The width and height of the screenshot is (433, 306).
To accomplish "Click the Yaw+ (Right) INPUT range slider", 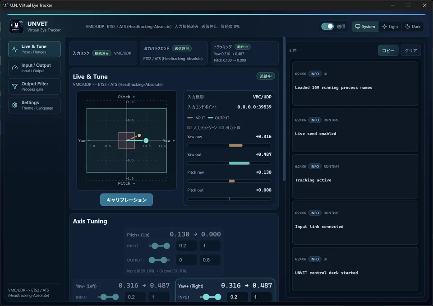I will coord(211,297).
